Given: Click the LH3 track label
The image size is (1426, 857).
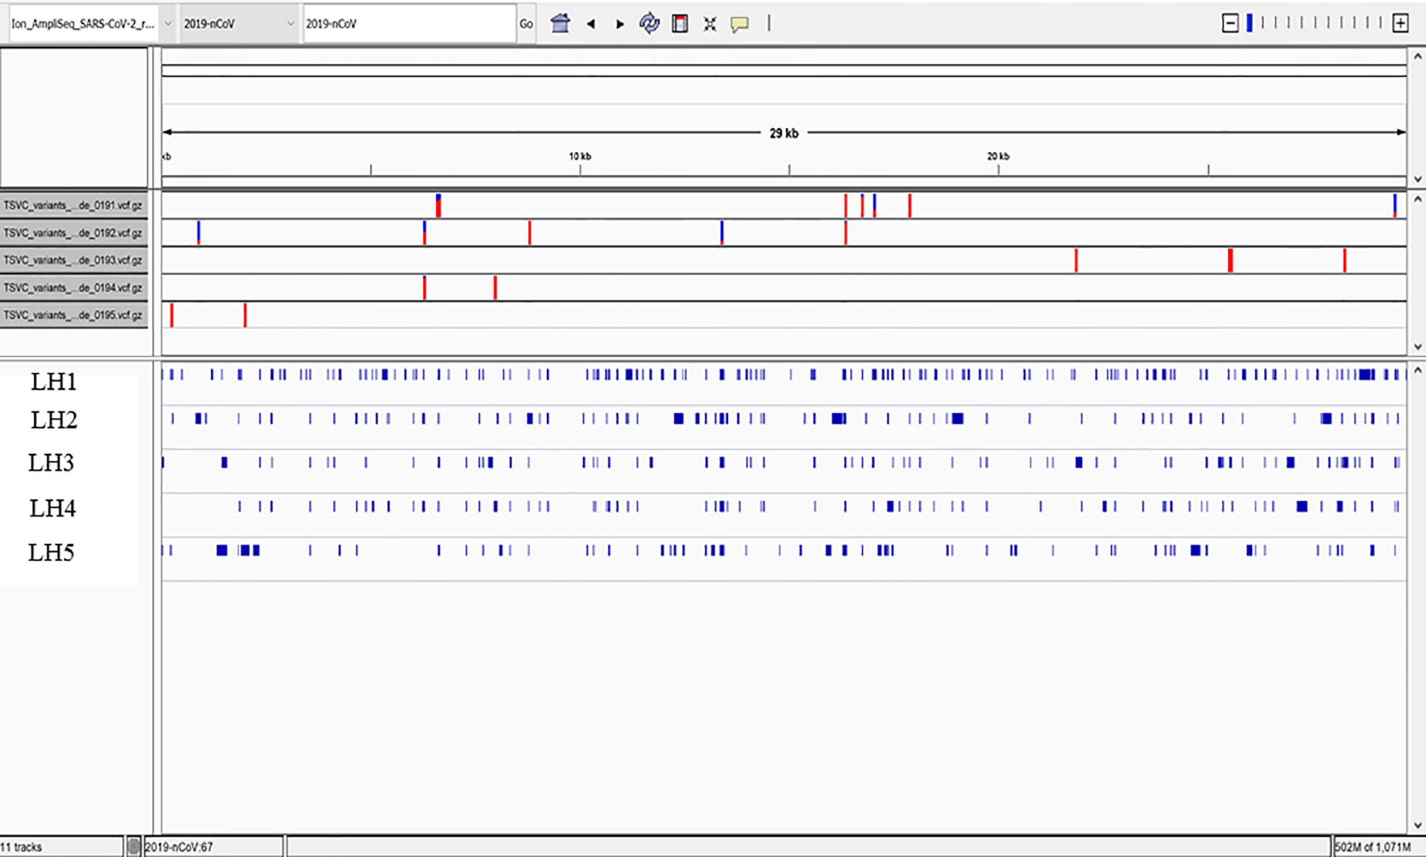Looking at the screenshot, I should coord(51,463).
